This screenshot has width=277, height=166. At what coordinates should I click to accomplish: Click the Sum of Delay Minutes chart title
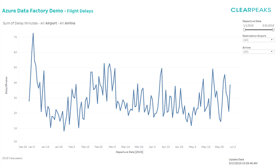click(39, 23)
